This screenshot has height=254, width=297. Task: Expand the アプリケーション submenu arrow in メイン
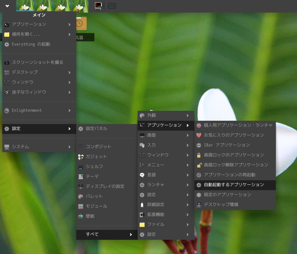[x=70, y=24]
